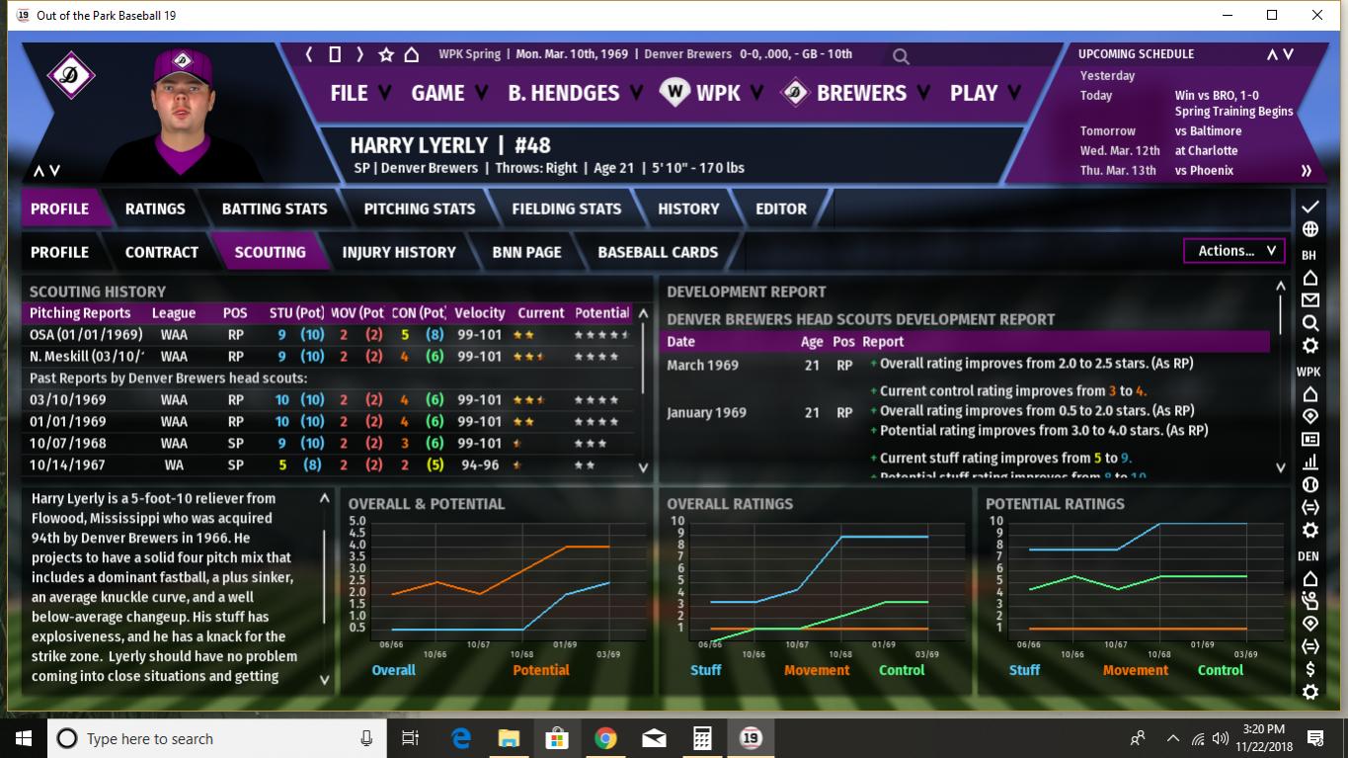Click magnifier icon under BH section

[1309, 323]
